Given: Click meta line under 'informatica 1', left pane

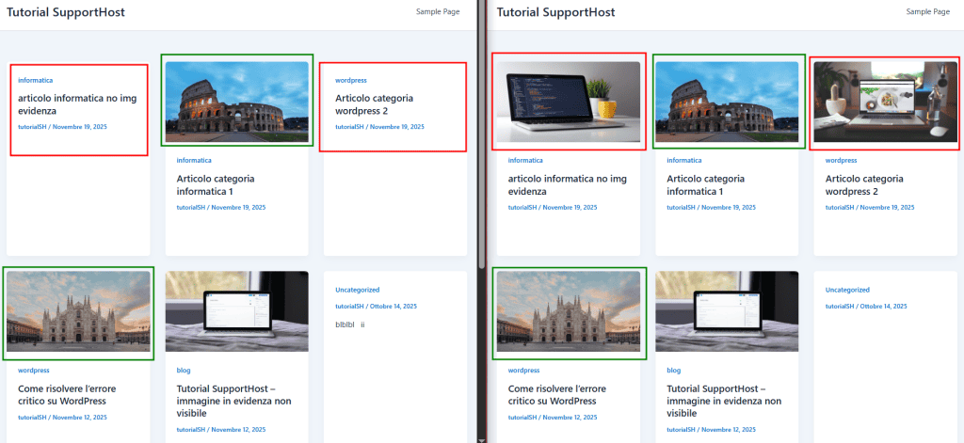Looking at the screenshot, I should (x=220, y=207).
